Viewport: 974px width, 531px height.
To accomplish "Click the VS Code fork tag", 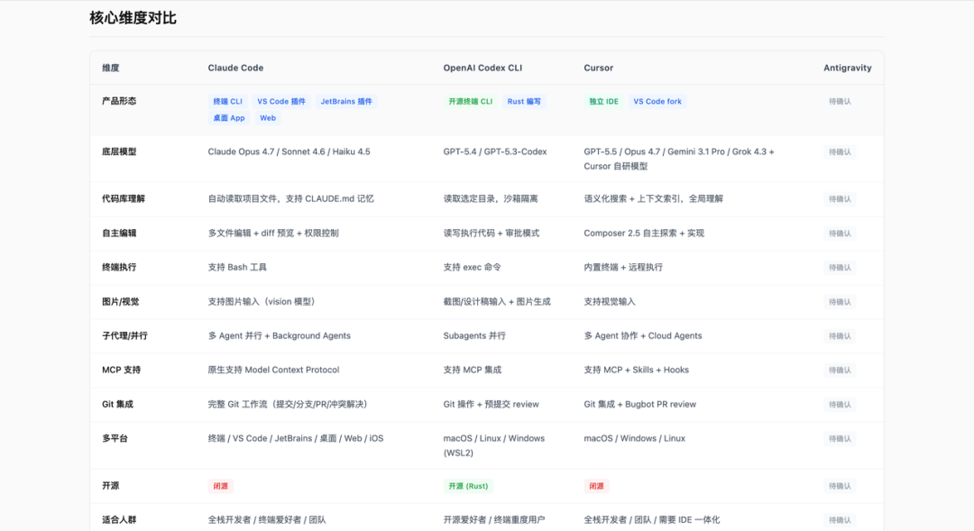I will [x=657, y=101].
